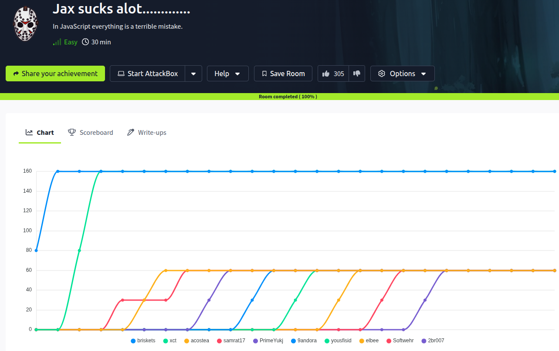Image resolution: width=559 pixels, height=351 pixels.
Task: Click the Room completed progress bar
Action: pos(279,97)
